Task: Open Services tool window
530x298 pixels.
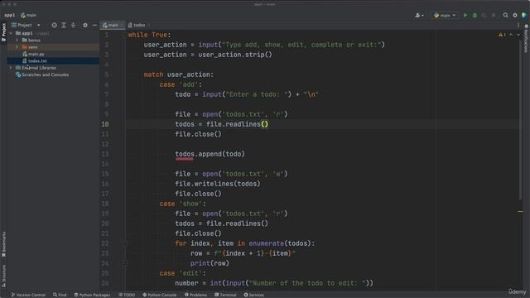Action: (x=254, y=295)
